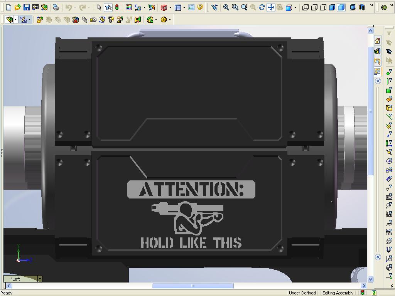The image size is (395, 296).
Task: Zoom to a selected area
Action: [x=235, y=7]
